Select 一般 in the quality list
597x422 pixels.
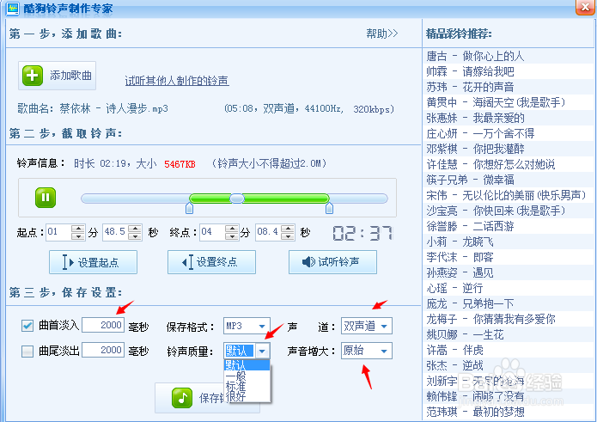coord(247,376)
